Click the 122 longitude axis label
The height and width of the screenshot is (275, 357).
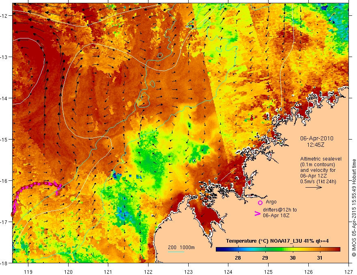pos(148,272)
